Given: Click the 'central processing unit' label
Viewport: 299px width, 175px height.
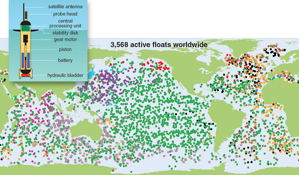Looking at the screenshot, I should [65, 23].
